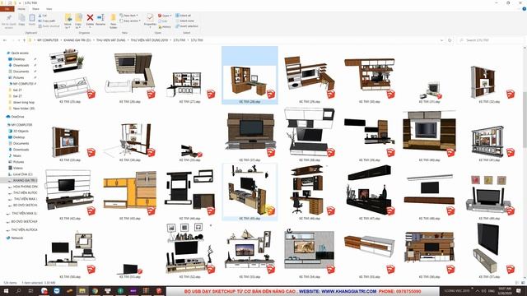Image resolution: width=527 pixels, height=296 pixels.
Task: Expand address bar history dropdown
Action: 441,40
